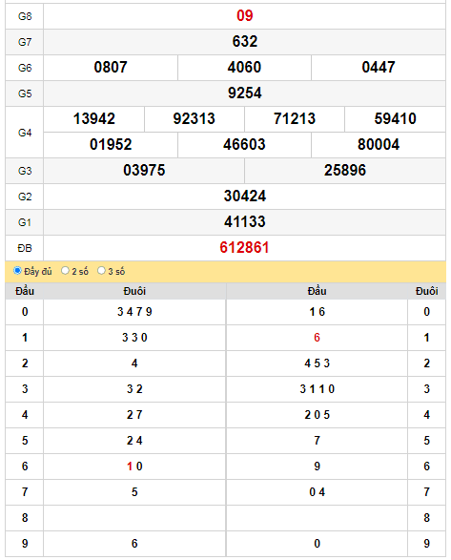Click the ĐB row label
Image resolution: width=451 pixels, height=560 pixels.
coord(25,248)
